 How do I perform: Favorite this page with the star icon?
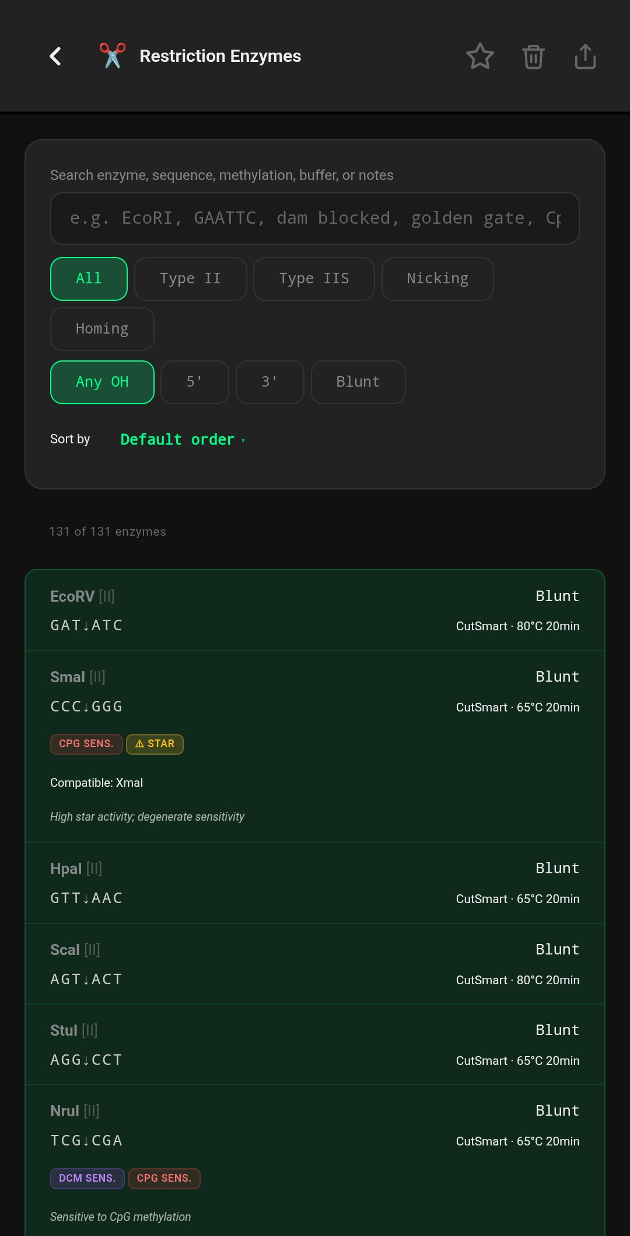pos(480,57)
